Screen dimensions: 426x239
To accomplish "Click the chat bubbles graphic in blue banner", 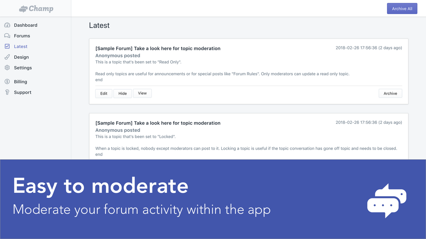I will pyautogui.click(x=386, y=200).
